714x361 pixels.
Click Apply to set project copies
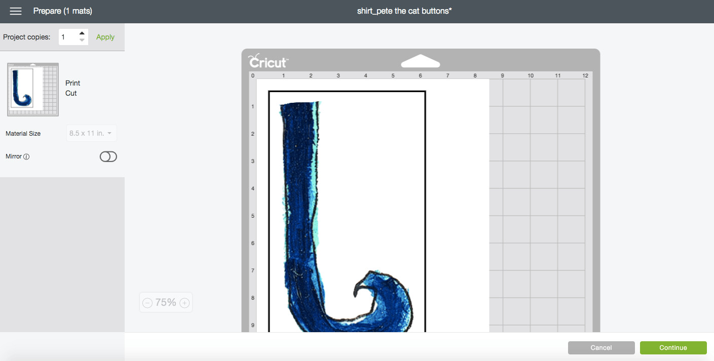(105, 37)
